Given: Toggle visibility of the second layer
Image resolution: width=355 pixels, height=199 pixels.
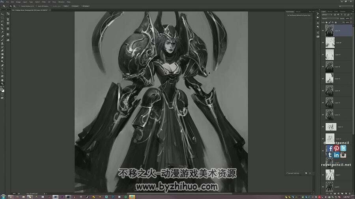Looking at the screenshot, I should pyautogui.click(x=323, y=42).
